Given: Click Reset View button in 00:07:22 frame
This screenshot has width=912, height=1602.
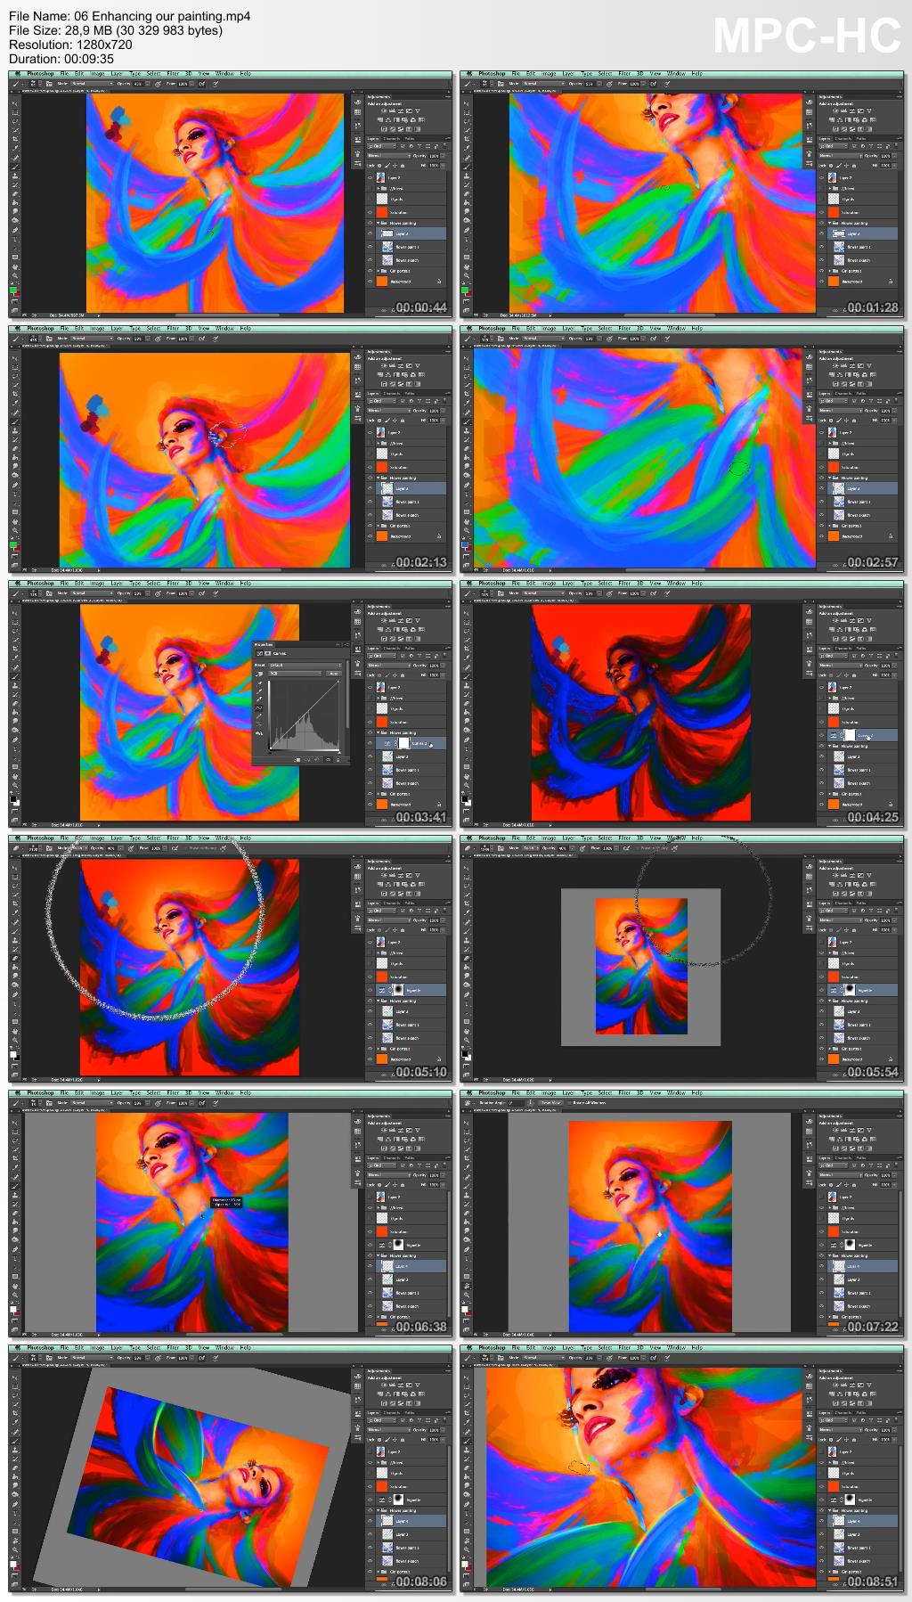Looking at the screenshot, I should point(550,1102).
